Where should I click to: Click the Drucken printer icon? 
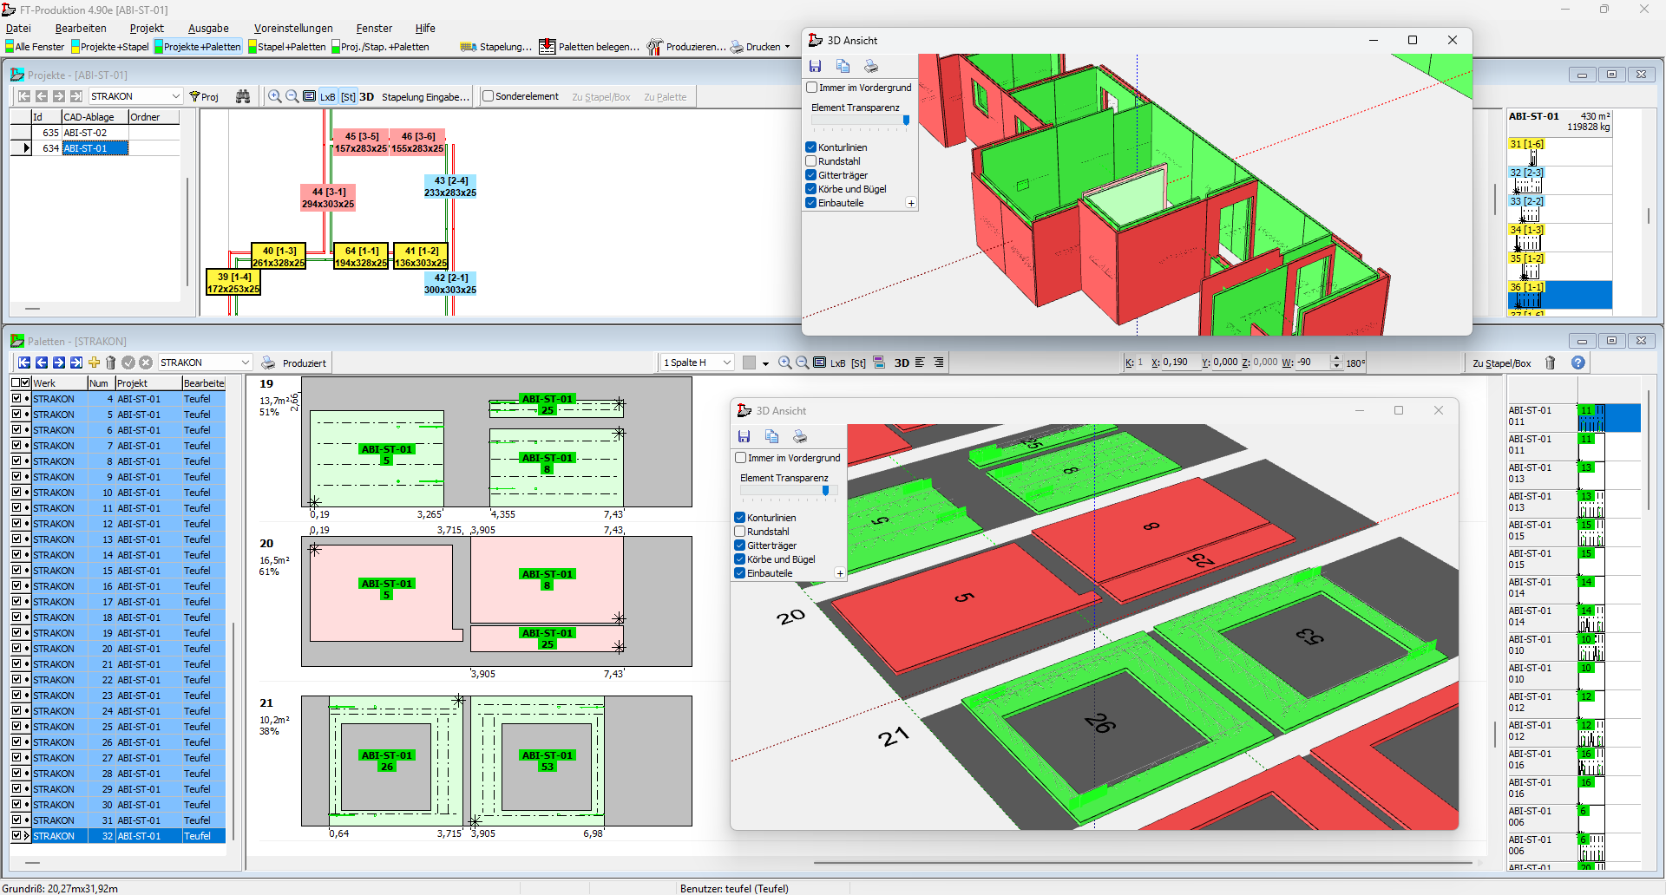click(737, 47)
